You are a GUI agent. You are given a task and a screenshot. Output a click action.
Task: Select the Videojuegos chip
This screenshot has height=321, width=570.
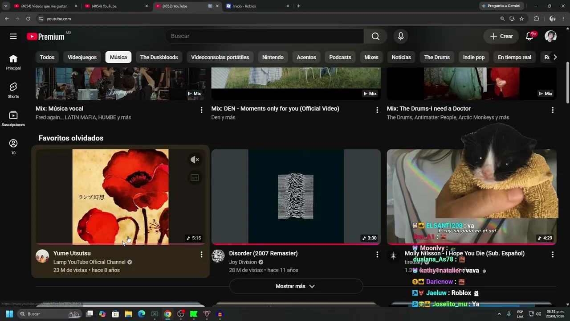82,57
